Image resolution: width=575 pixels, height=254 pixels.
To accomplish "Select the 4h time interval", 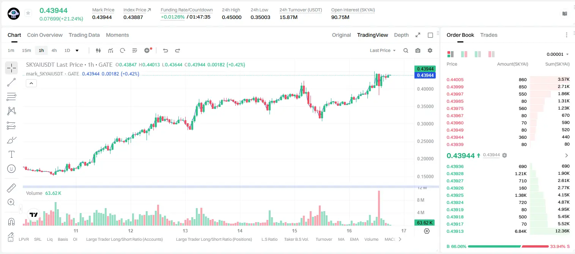I will pyautogui.click(x=54, y=50).
